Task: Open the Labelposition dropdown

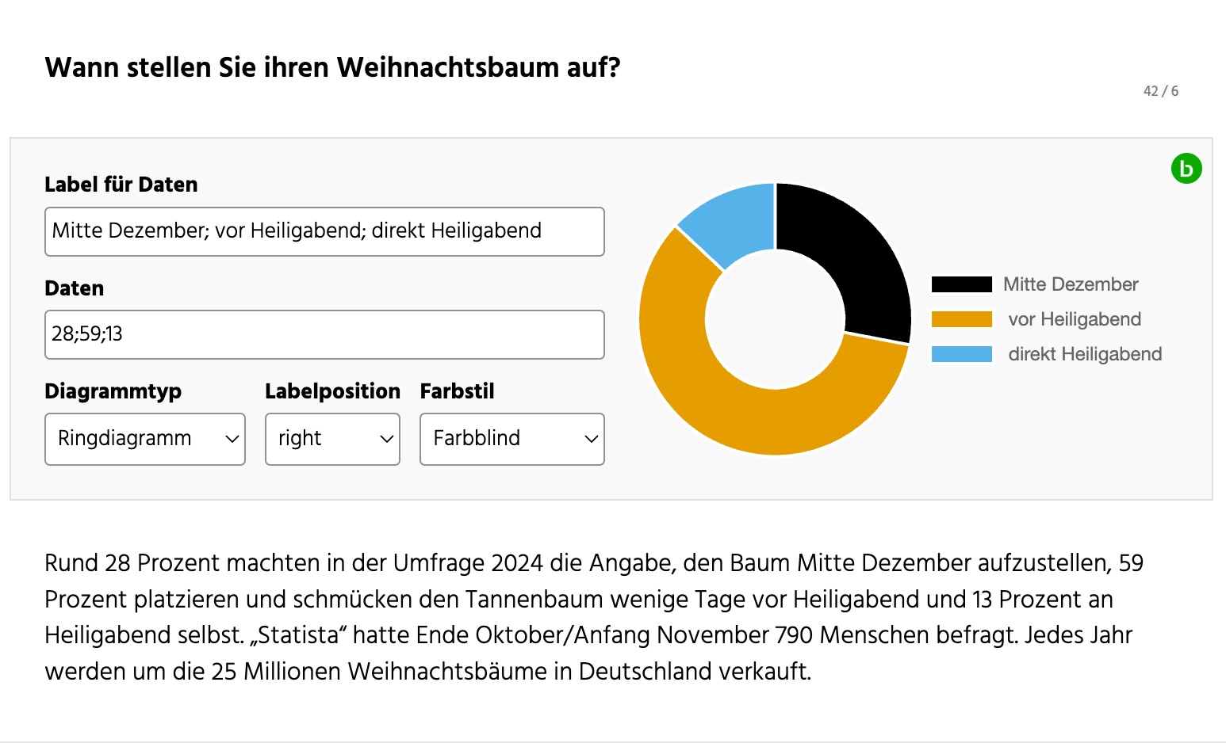Action: pos(332,439)
